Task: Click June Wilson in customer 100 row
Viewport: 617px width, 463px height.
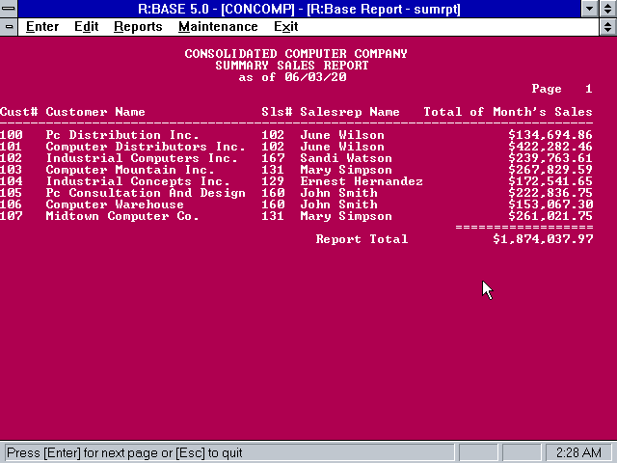Action: click(342, 135)
